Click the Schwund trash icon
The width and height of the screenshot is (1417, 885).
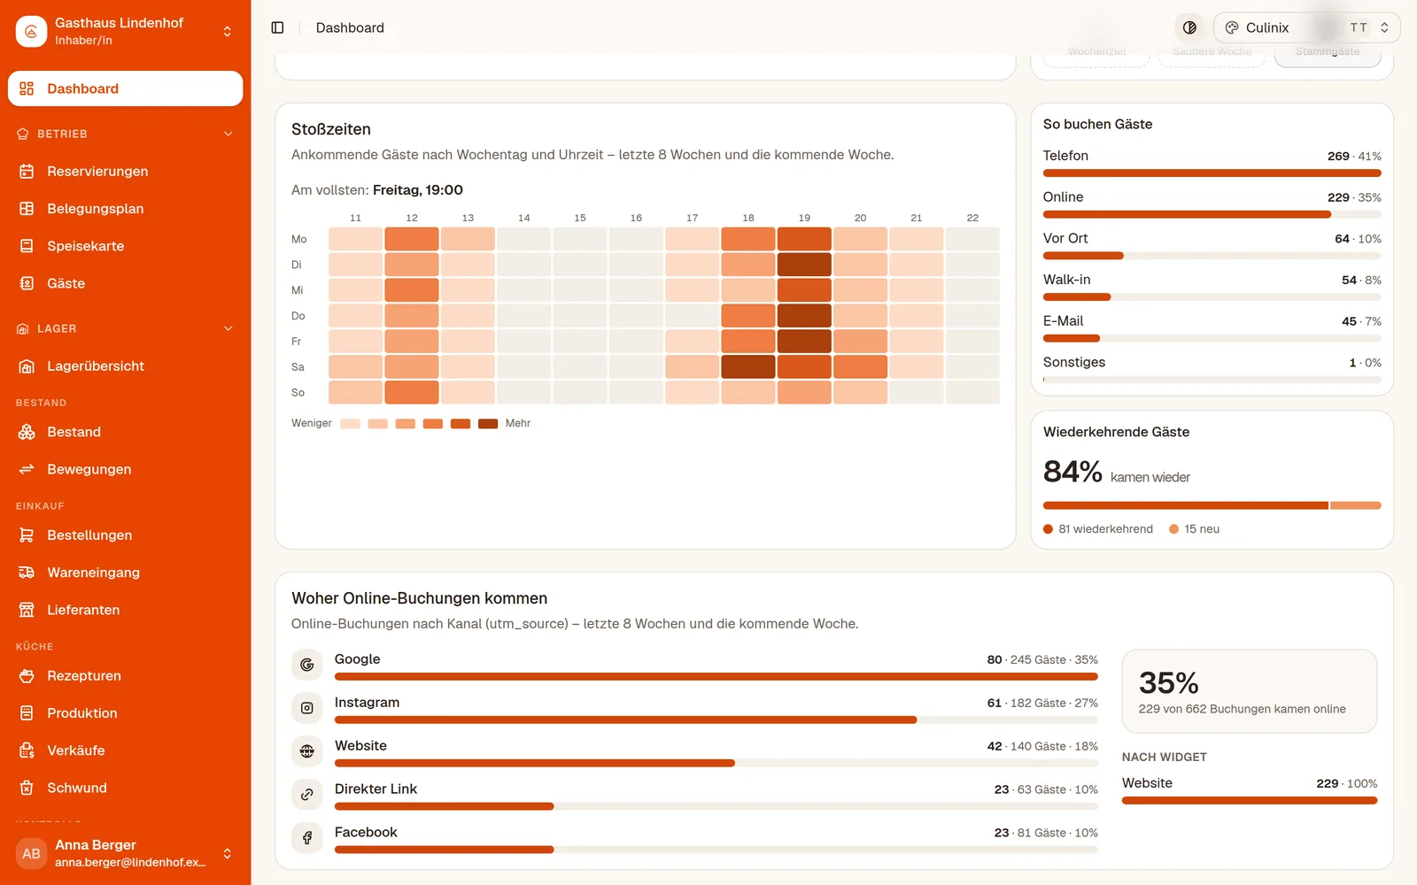click(27, 788)
